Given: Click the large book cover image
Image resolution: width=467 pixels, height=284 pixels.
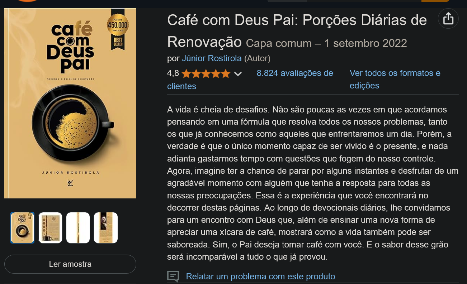Looking at the screenshot, I should click(70, 104).
